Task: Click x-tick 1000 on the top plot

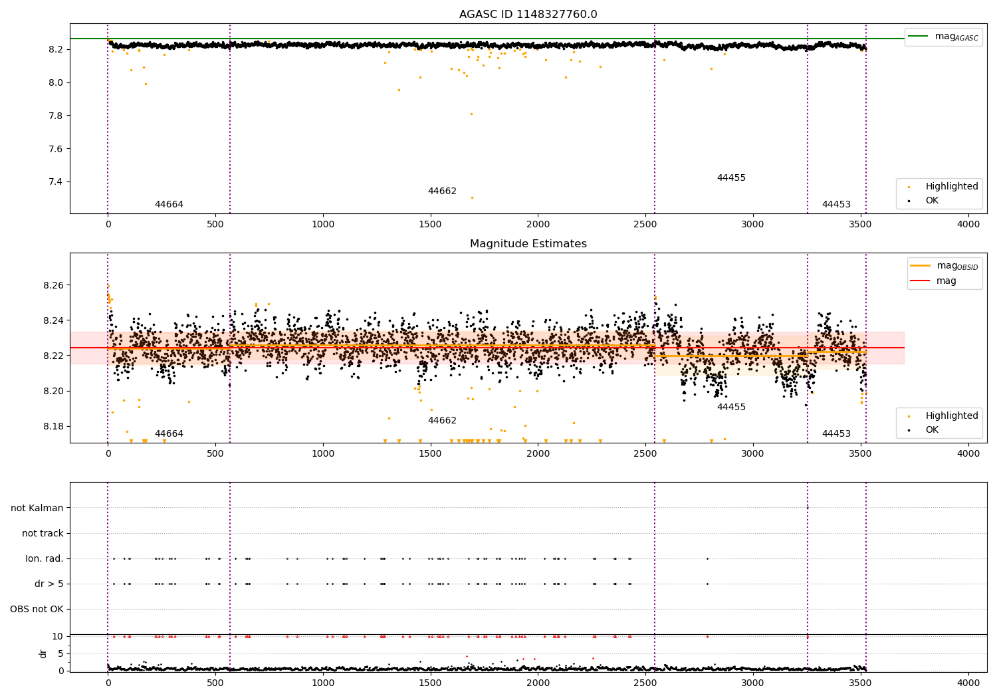Action: click(323, 225)
